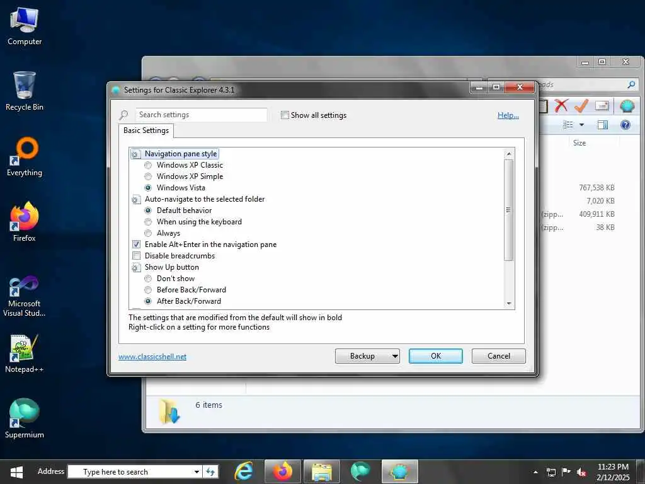This screenshot has height=484, width=645.
Task: Click the network tray icon
Action: point(551,472)
